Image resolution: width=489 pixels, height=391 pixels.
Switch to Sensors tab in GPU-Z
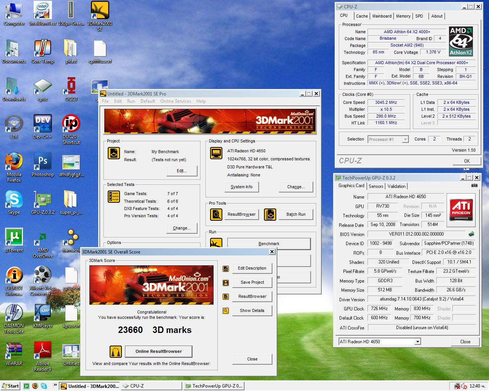pyautogui.click(x=376, y=186)
